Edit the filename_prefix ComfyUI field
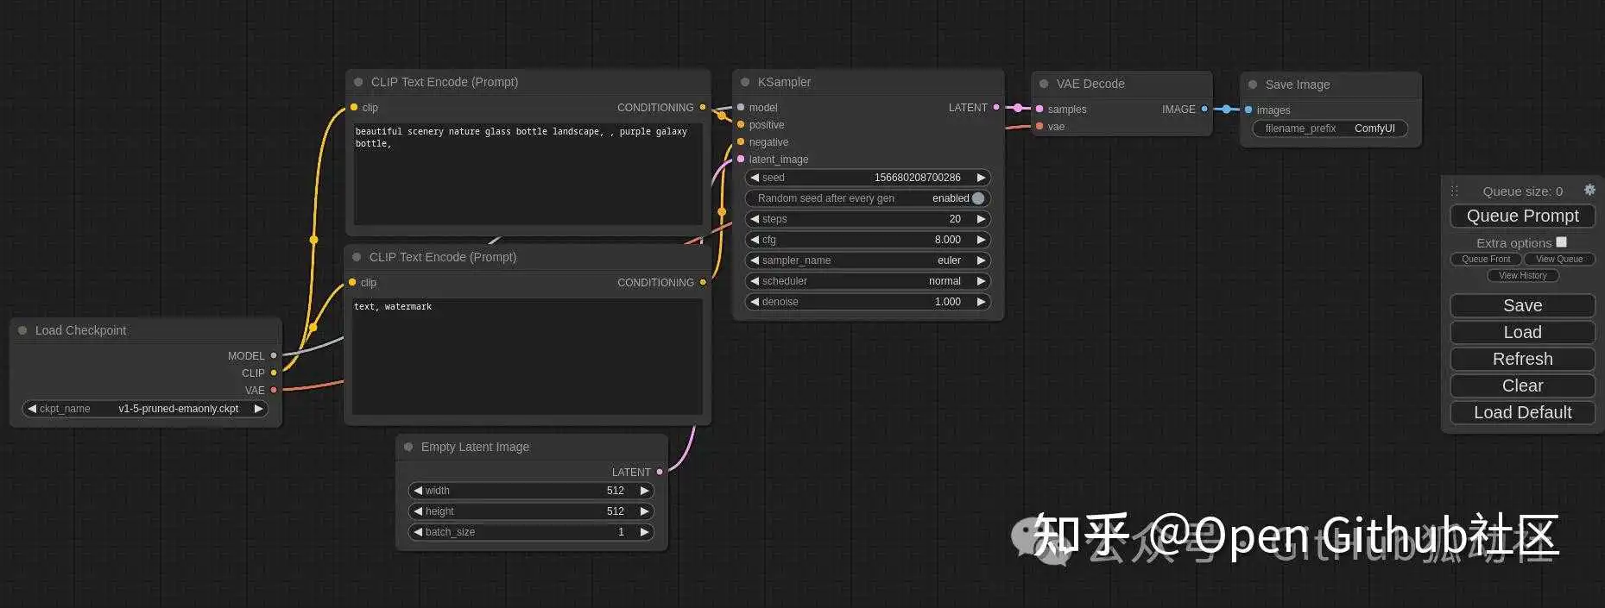Image resolution: width=1605 pixels, height=608 pixels. click(1330, 128)
